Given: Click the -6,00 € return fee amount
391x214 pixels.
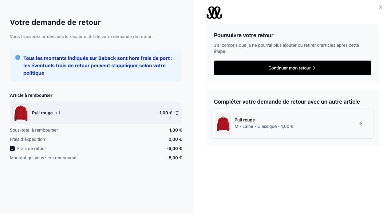Looking at the screenshot, I should (x=174, y=149).
